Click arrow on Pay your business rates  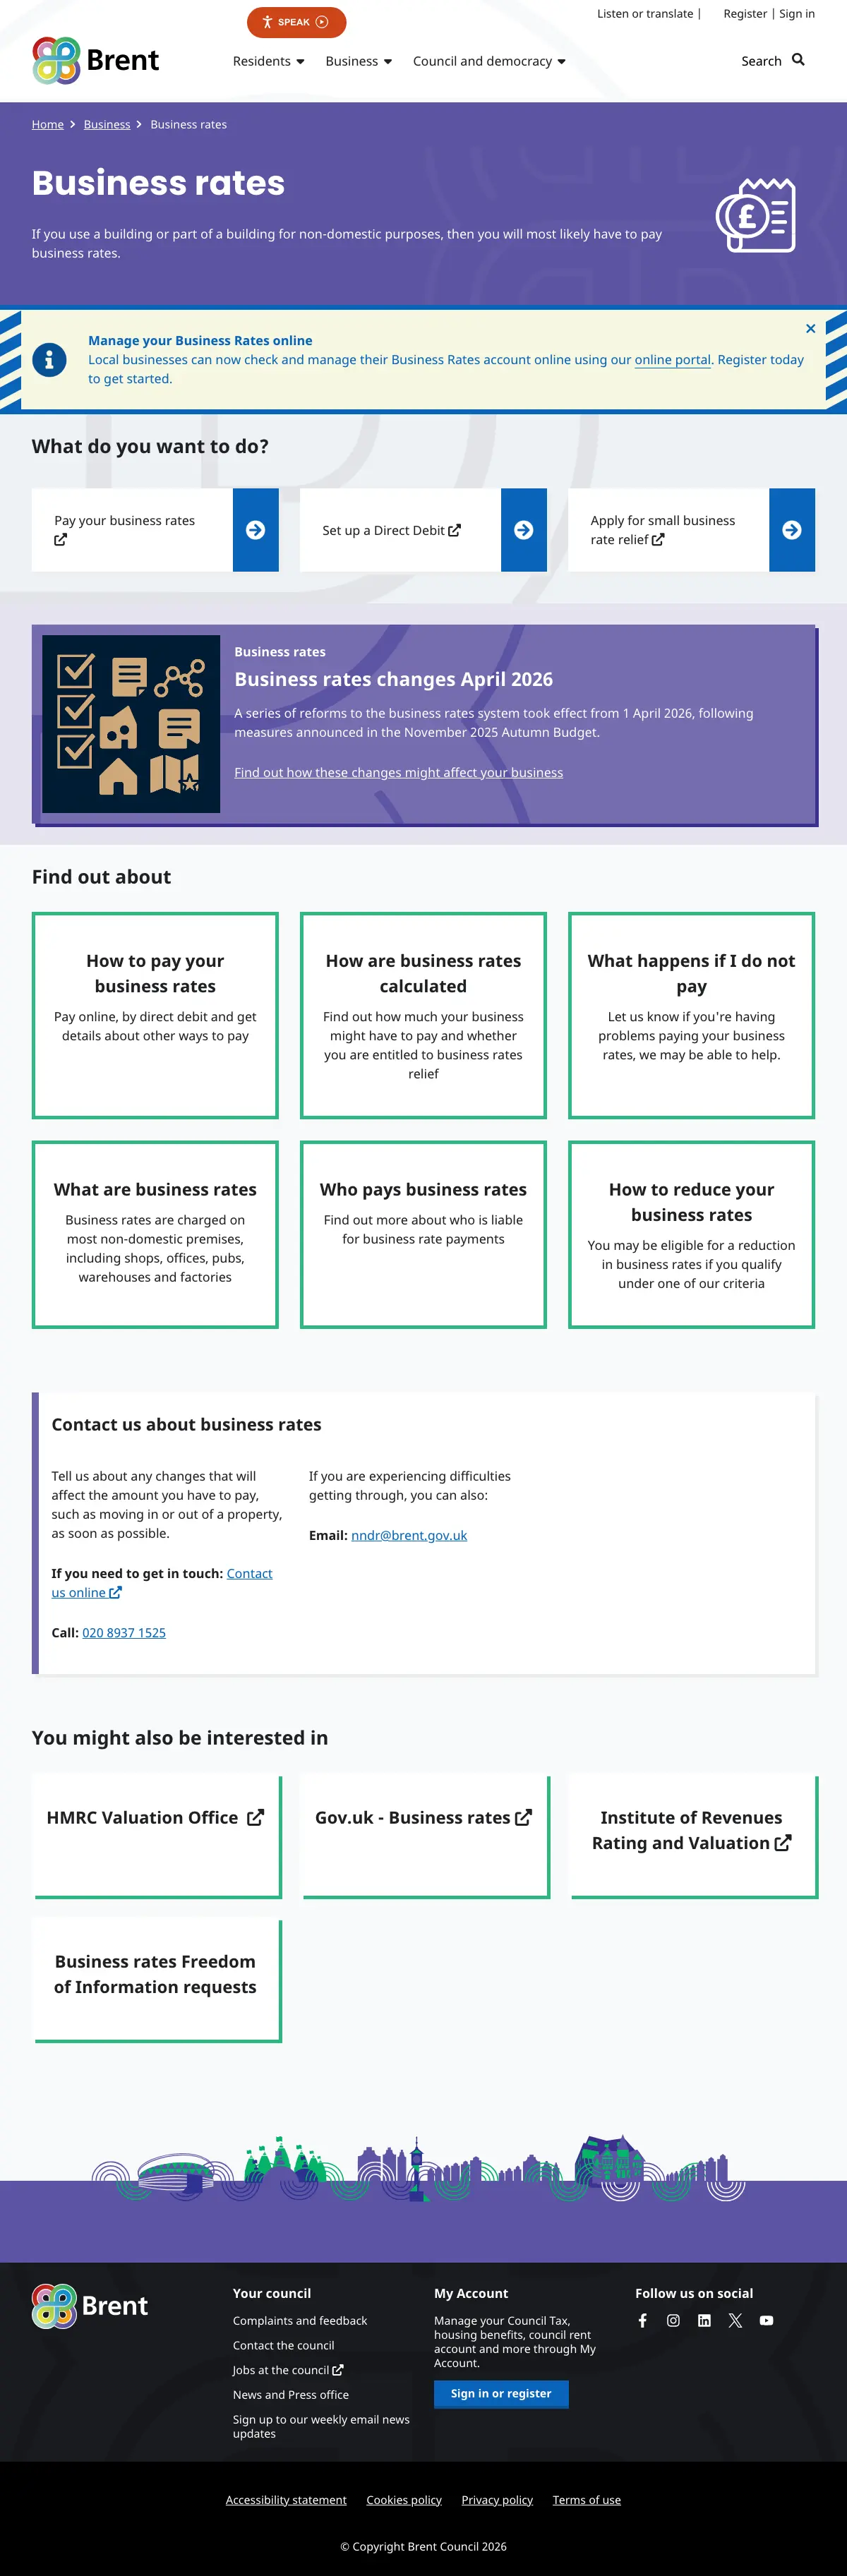[255, 530]
